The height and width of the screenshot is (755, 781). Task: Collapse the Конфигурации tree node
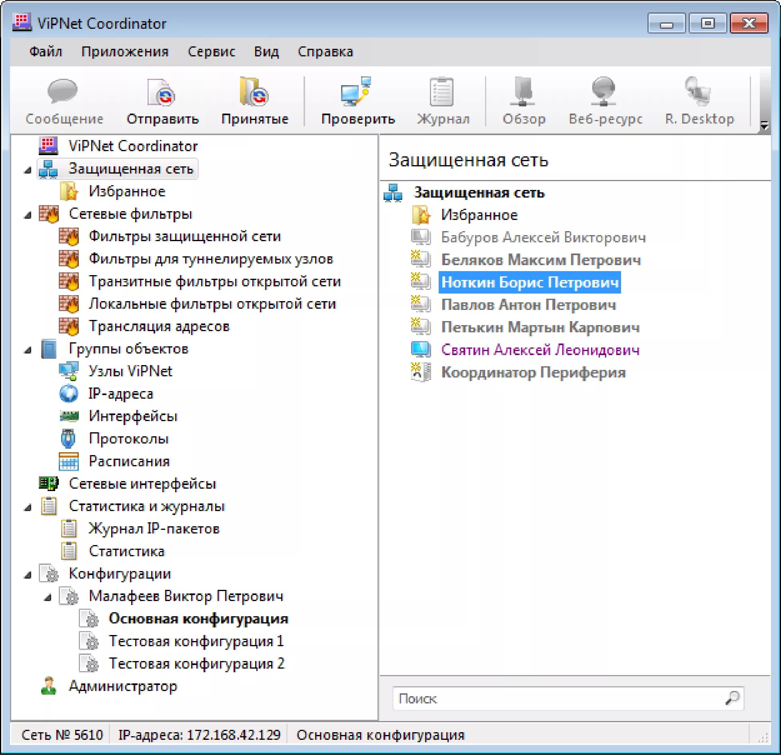coord(27,575)
